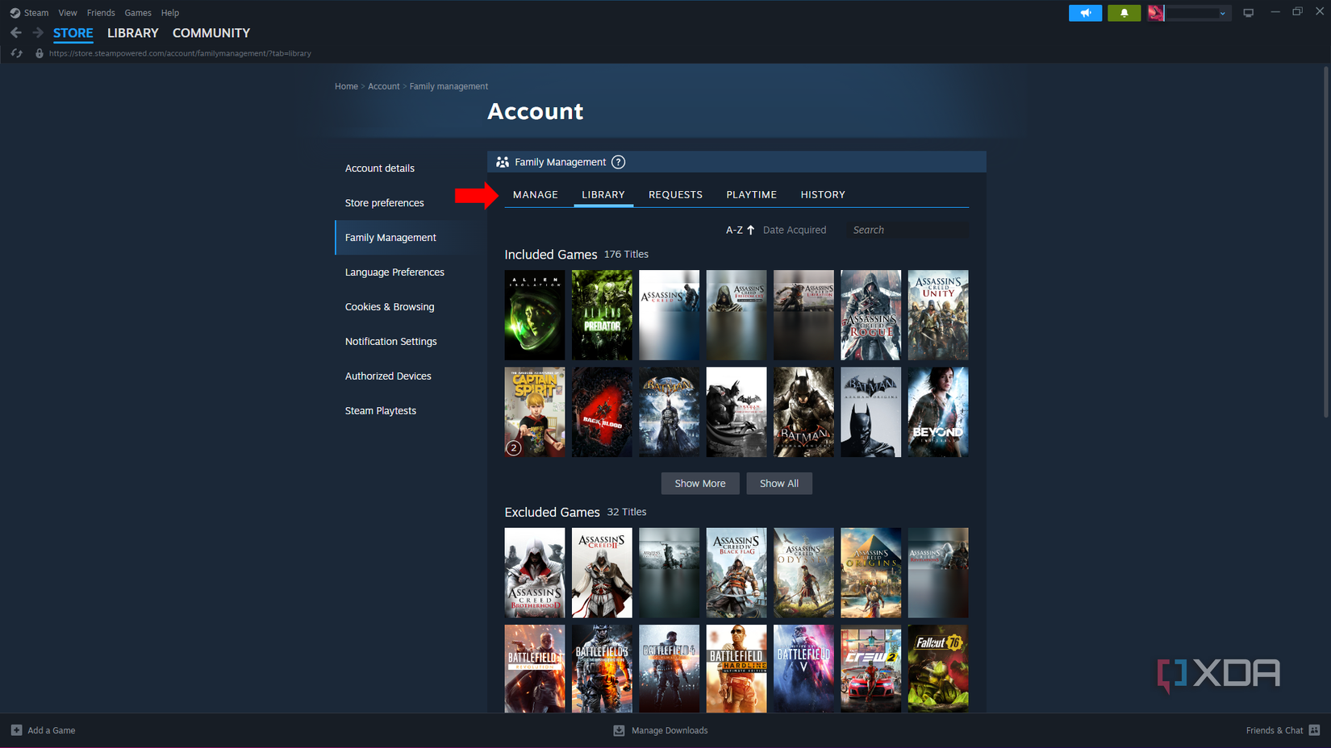This screenshot has height=748, width=1331.
Task: Click the Steam logo icon in menu bar
Action: (15, 13)
